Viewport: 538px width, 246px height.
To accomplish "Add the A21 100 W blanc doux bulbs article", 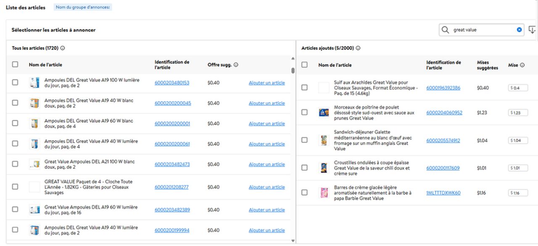I will (x=267, y=164).
